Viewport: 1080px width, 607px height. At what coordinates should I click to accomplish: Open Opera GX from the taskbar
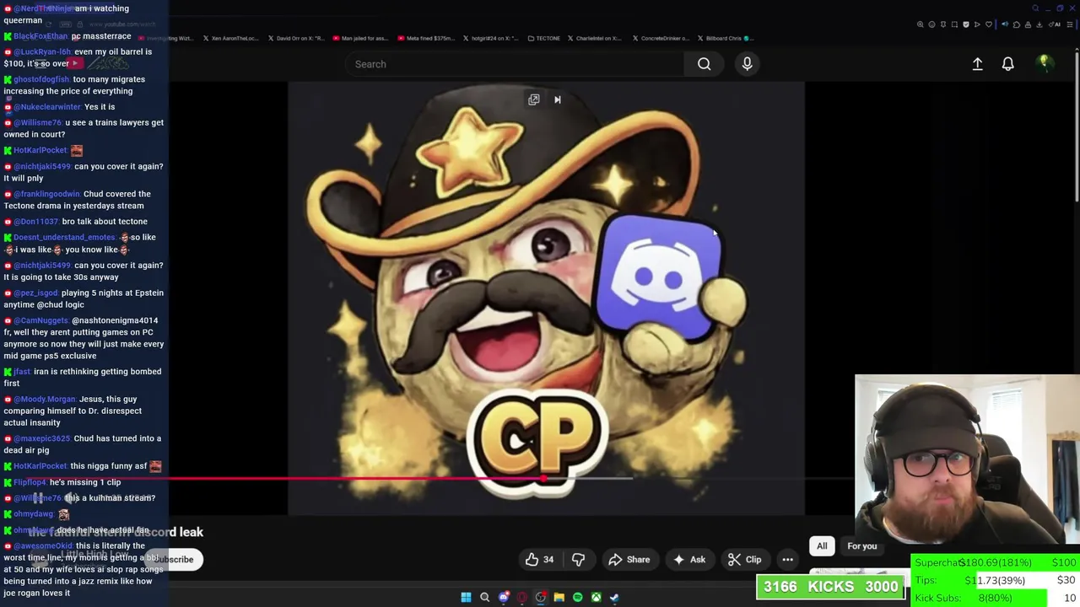click(x=522, y=597)
